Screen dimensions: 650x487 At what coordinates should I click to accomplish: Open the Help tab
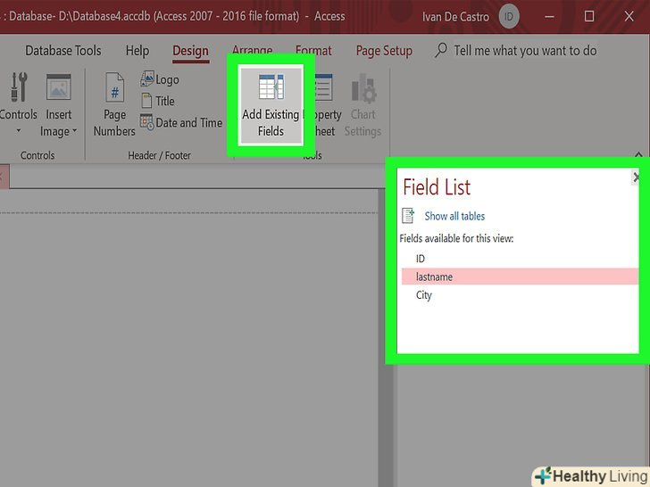click(137, 51)
